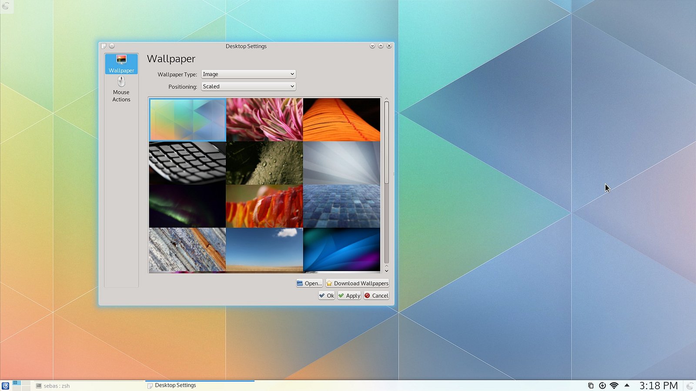This screenshot has width=696, height=391.
Task: Select the blue sky field wallpaper thumbnail
Action: pos(264,249)
